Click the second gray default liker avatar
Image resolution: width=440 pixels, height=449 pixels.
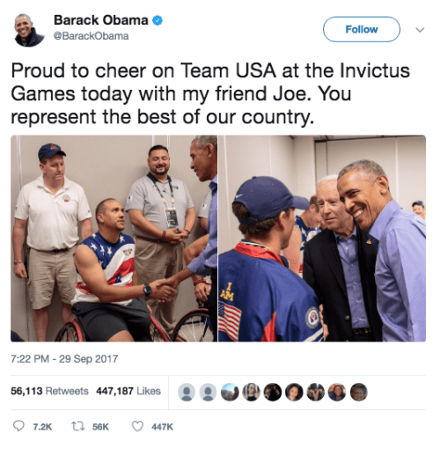pos(208,392)
